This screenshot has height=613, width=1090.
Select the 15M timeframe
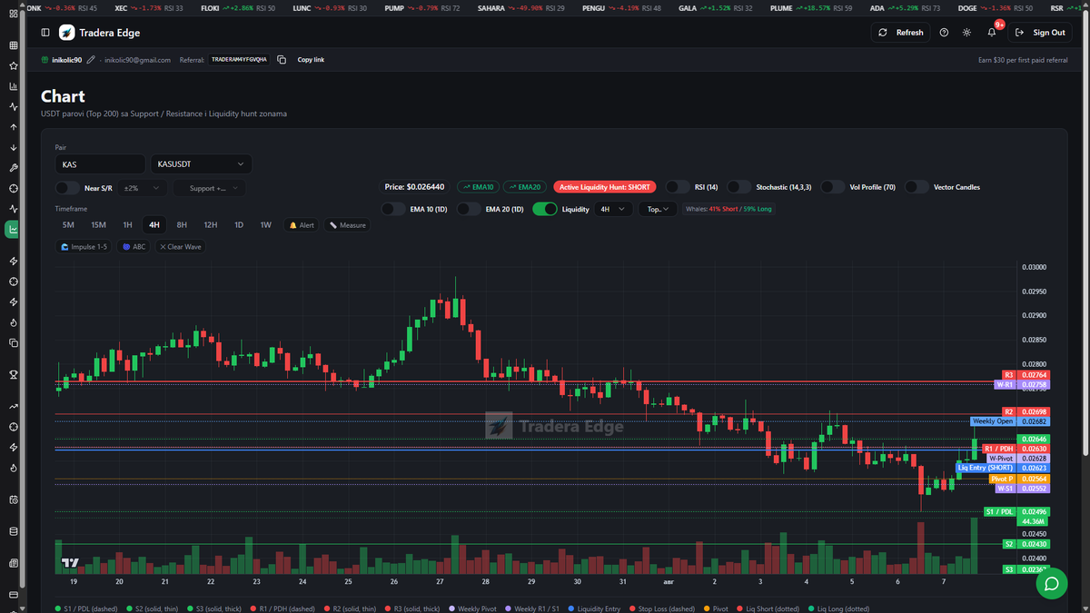click(98, 224)
